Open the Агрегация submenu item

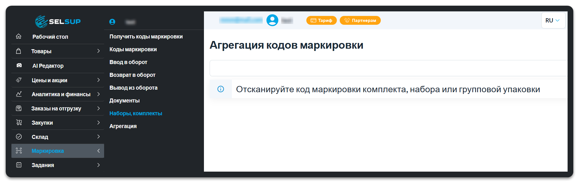[123, 126]
